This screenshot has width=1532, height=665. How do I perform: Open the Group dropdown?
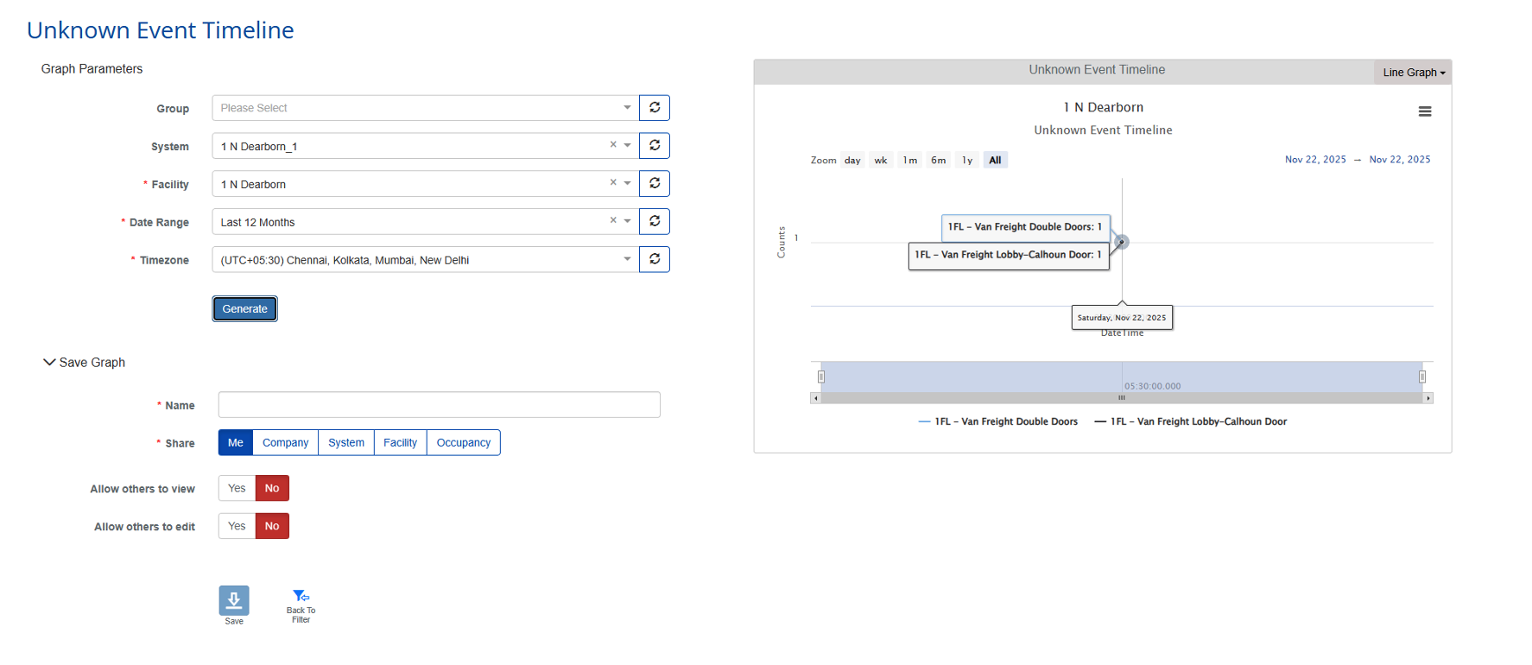click(425, 108)
